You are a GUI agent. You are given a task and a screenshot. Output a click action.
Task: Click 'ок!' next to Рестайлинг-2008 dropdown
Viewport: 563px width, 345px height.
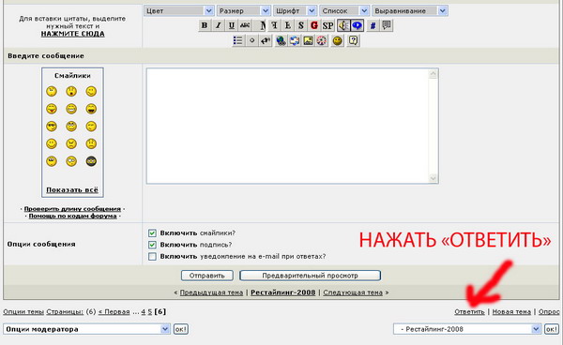[552, 329]
